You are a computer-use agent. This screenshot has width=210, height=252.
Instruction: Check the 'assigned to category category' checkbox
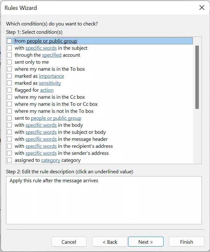tap(10, 160)
